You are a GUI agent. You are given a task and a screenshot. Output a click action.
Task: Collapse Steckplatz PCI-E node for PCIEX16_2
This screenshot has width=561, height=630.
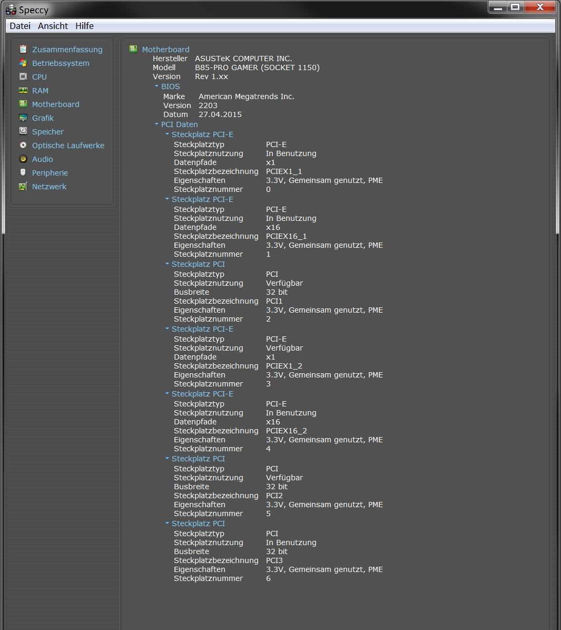click(x=167, y=393)
